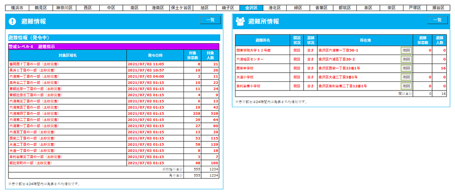Click area row 六浦南三丁目の一部
This screenshot has width=455, height=192.
[x=114, y=101]
